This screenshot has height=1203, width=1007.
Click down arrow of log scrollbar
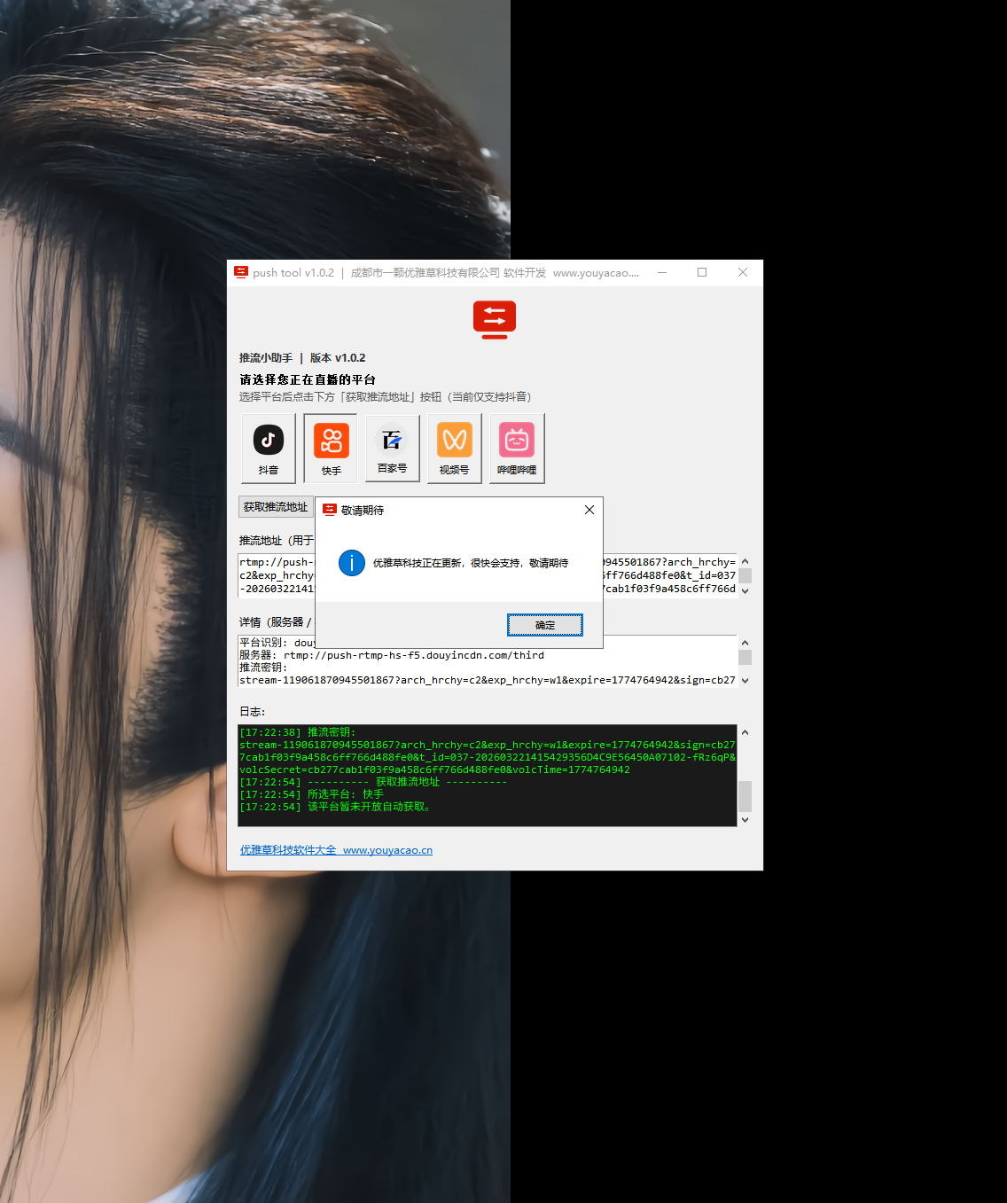745,820
